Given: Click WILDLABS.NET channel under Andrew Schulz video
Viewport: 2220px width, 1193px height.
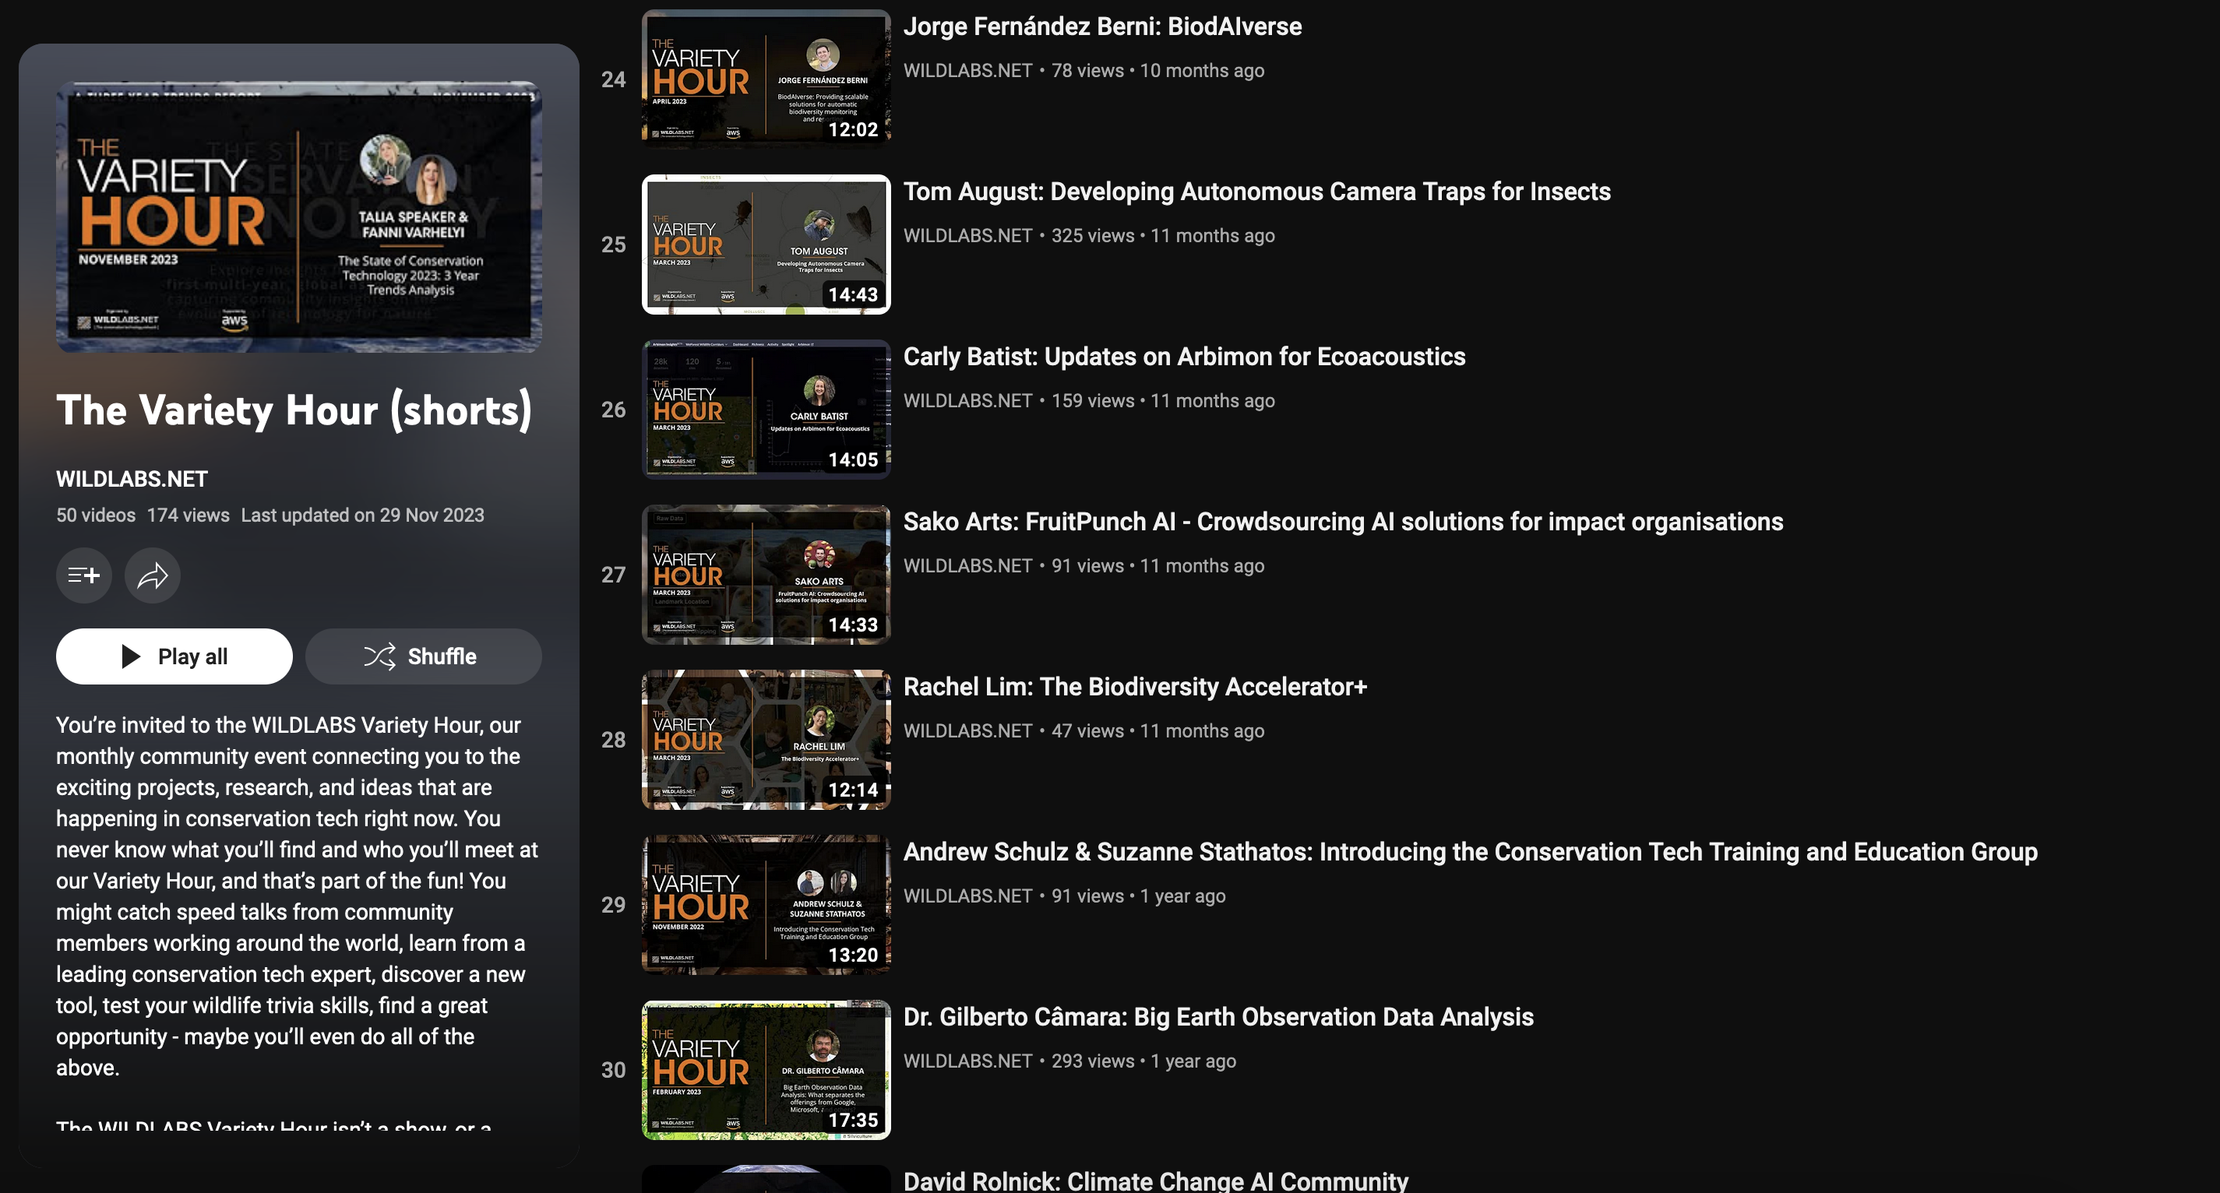Looking at the screenshot, I should pos(967,896).
